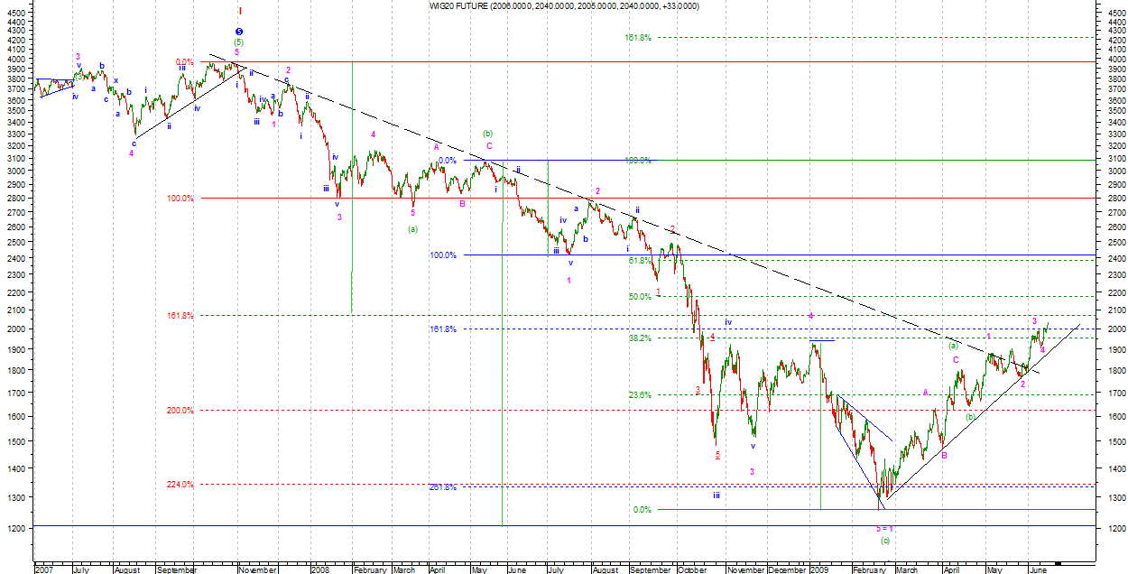
Task: Select the blue circled 5 wave marker
Action: tap(238, 32)
